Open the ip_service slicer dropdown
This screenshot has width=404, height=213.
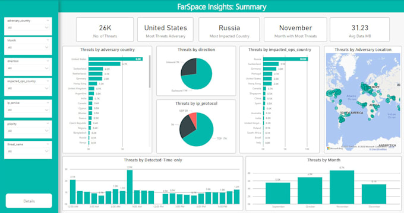[28, 110]
